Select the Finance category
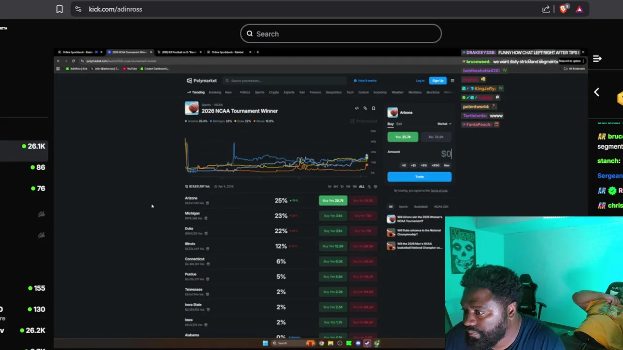The width and height of the screenshot is (623, 350). [315, 92]
